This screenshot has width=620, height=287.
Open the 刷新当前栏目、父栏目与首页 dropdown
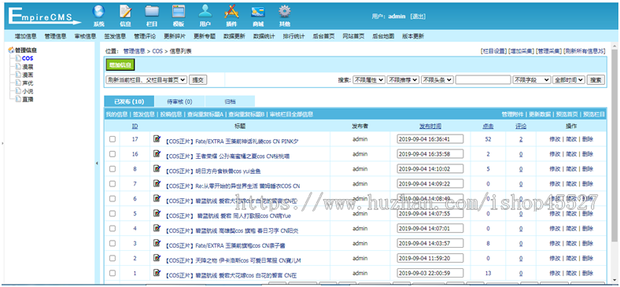(x=146, y=79)
